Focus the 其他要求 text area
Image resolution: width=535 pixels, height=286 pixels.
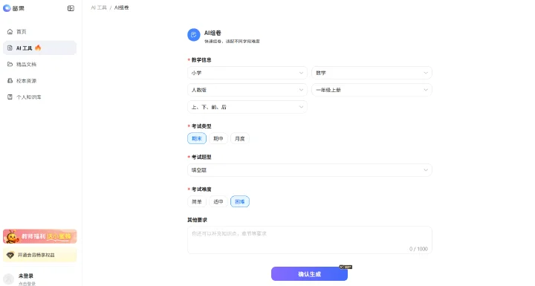click(x=309, y=240)
